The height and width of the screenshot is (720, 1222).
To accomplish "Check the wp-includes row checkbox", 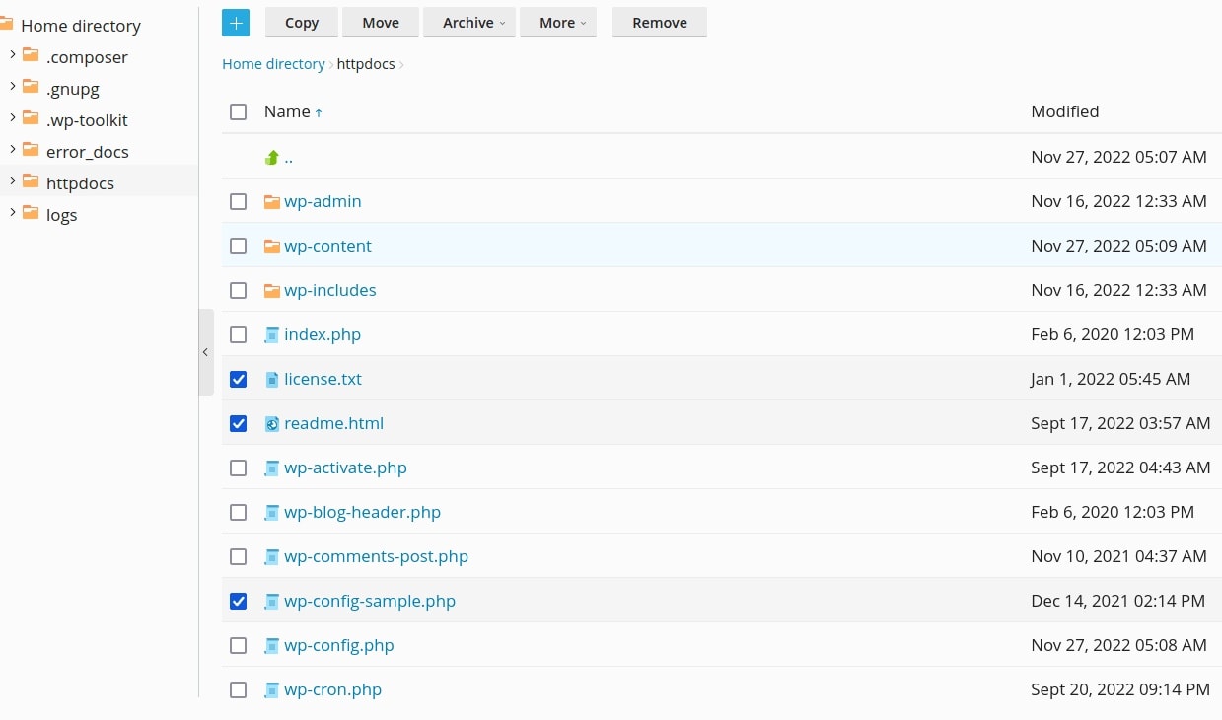I will (238, 290).
